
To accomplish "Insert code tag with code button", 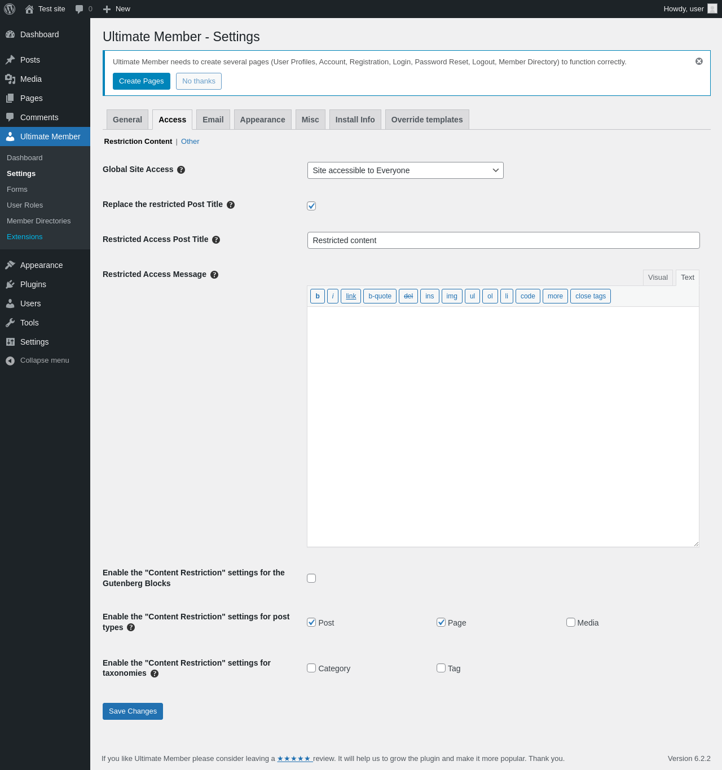I will (528, 296).
